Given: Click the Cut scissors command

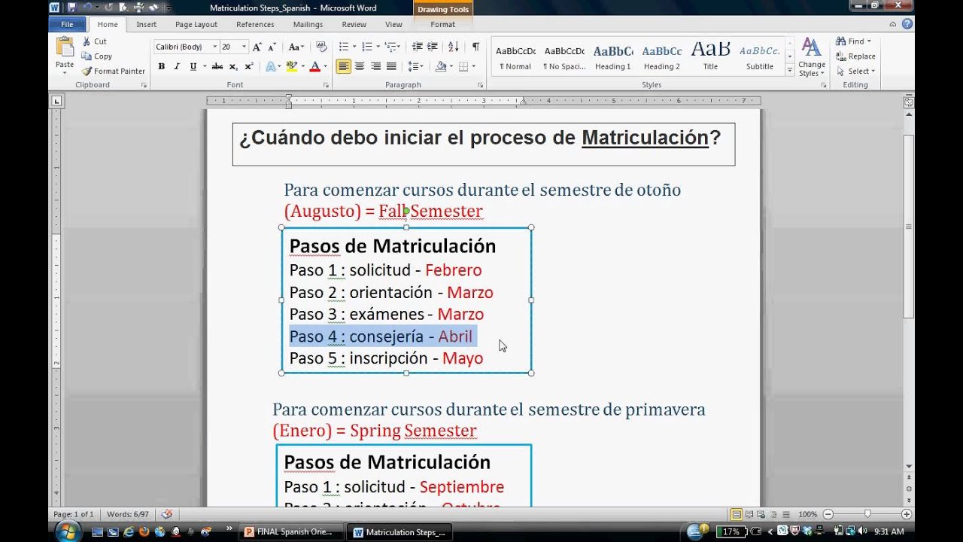Looking at the screenshot, I should click(94, 41).
